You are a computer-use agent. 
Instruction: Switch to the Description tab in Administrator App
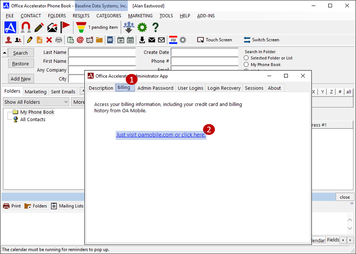pos(101,88)
